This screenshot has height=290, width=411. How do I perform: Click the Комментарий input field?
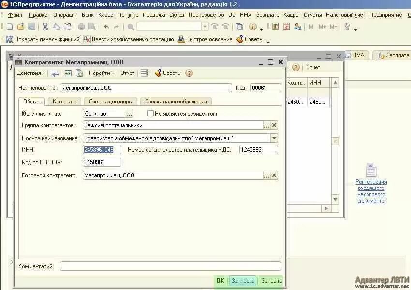[x=170, y=266]
